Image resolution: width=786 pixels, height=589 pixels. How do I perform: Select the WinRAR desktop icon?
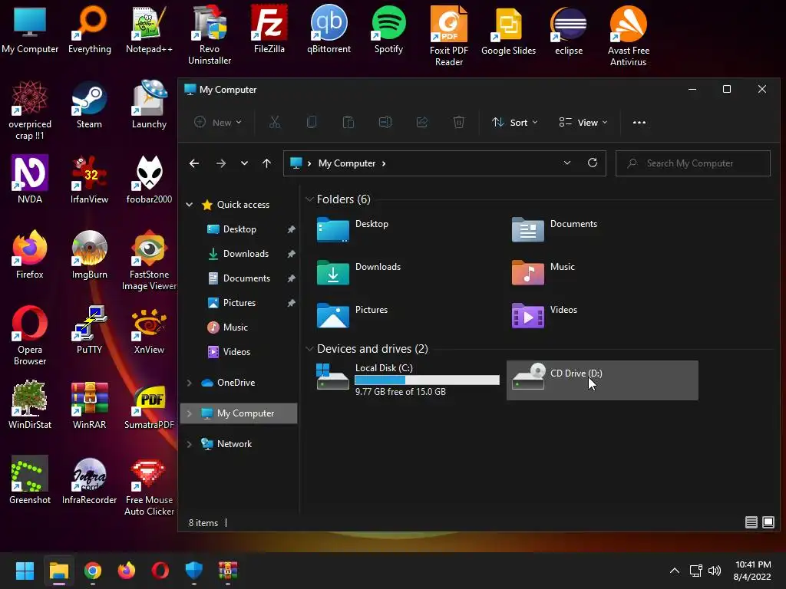point(89,405)
